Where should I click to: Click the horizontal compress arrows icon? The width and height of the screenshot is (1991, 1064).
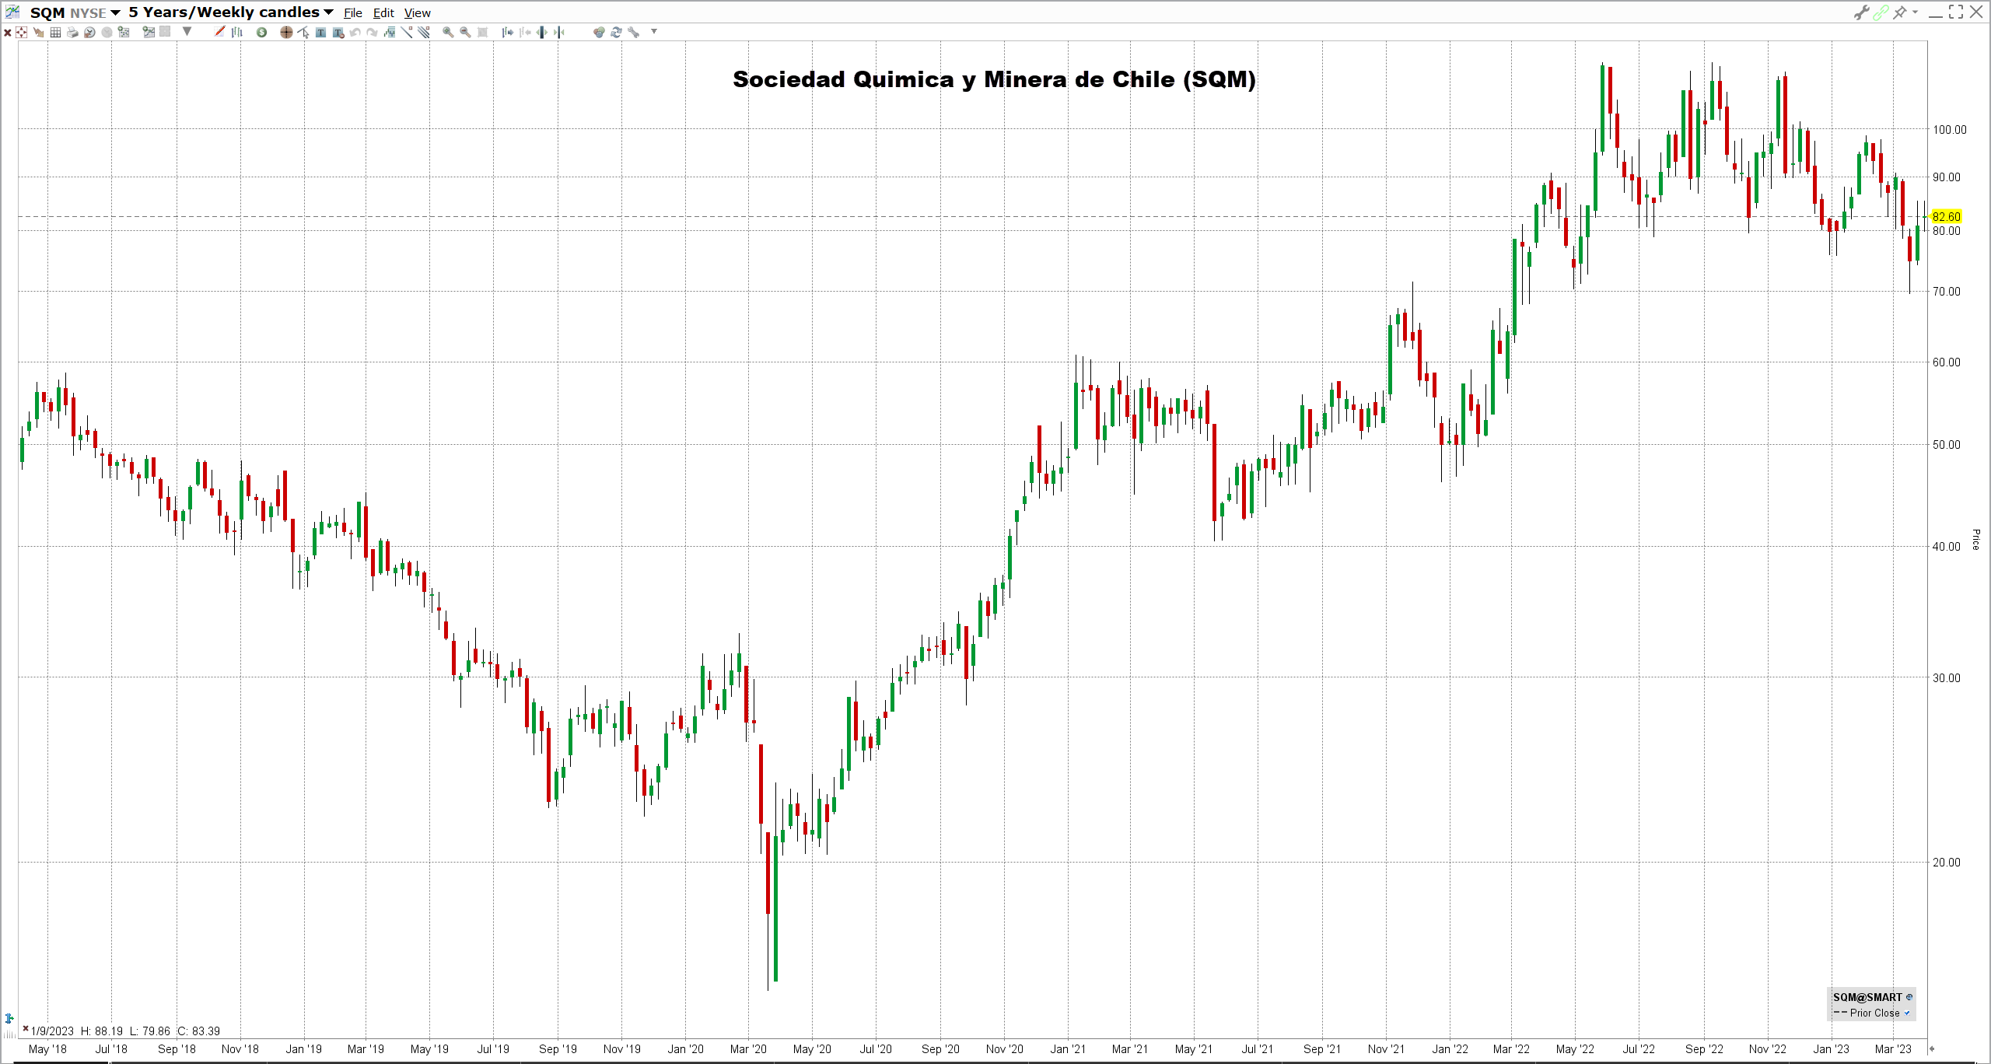point(558,32)
